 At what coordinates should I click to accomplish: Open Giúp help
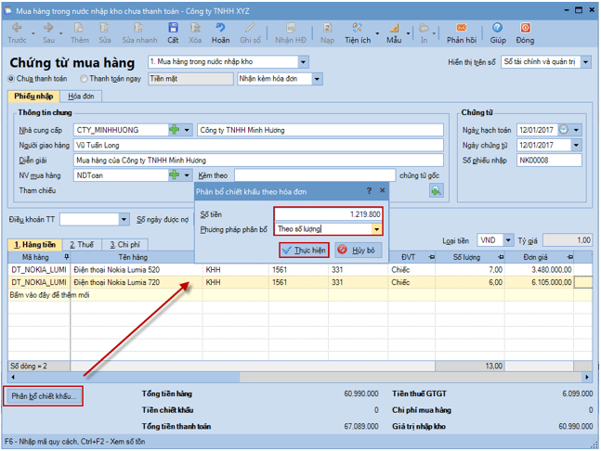pos(498,32)
